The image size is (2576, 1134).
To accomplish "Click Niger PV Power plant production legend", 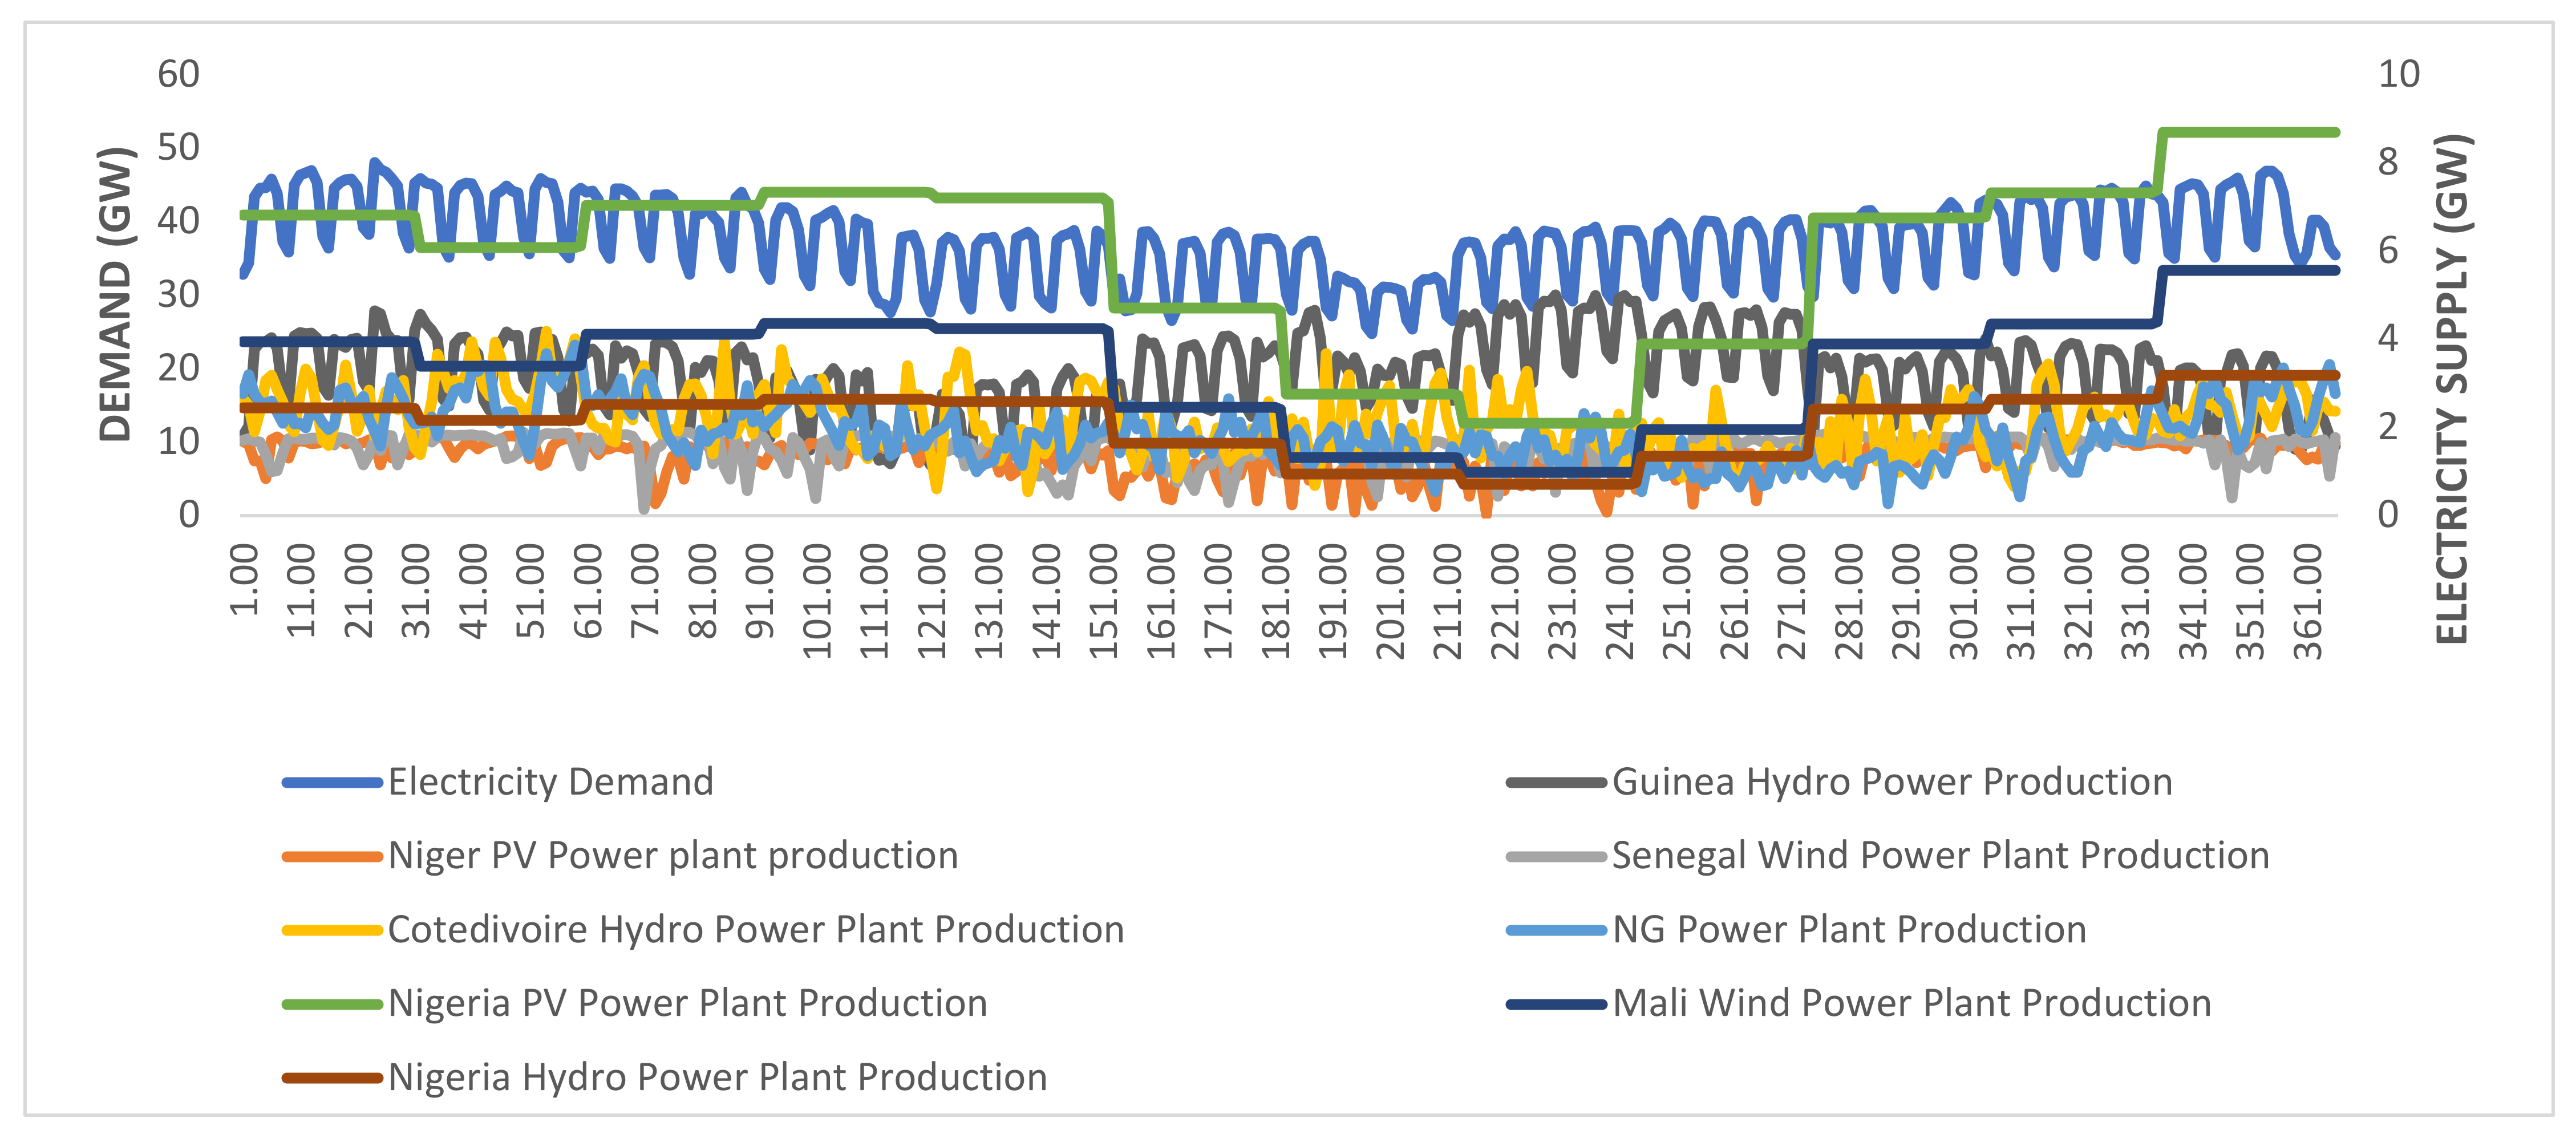I will point(672,856).
